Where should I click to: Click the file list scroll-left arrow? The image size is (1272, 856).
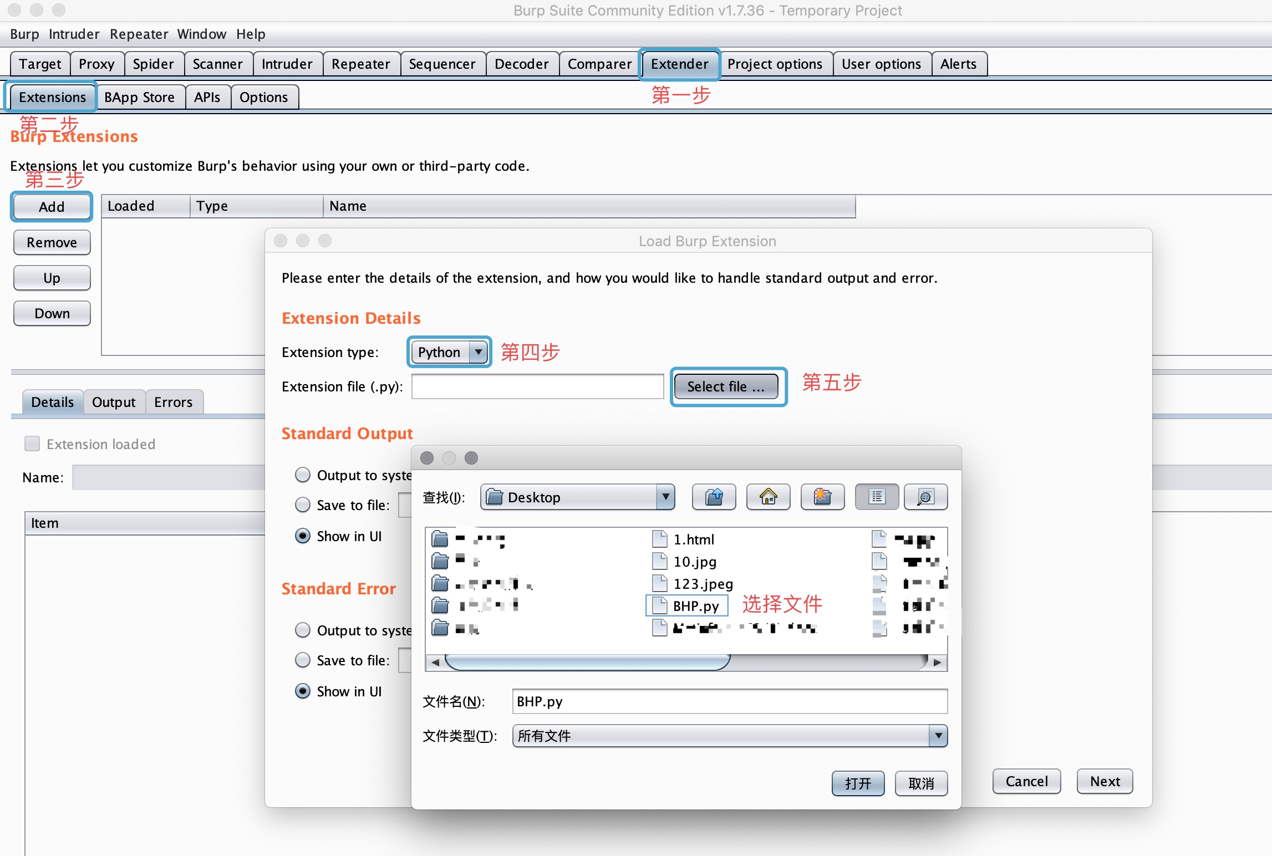click(x=435, y=662)
